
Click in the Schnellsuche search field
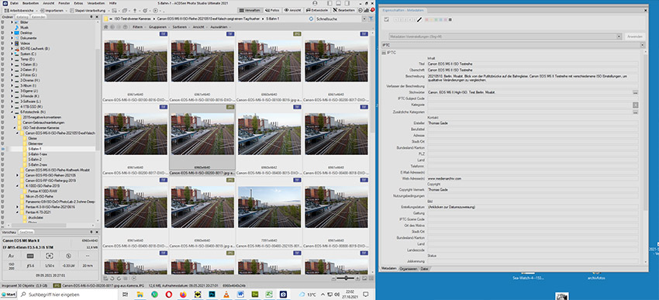pyautogui.click(x=339, y=19)
